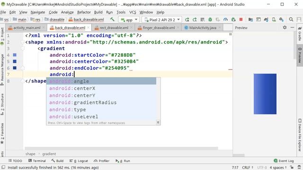Click Sync Project with Gradle Files icon
The width and height of the screenshot is (303, 170).
coord(266,19)
